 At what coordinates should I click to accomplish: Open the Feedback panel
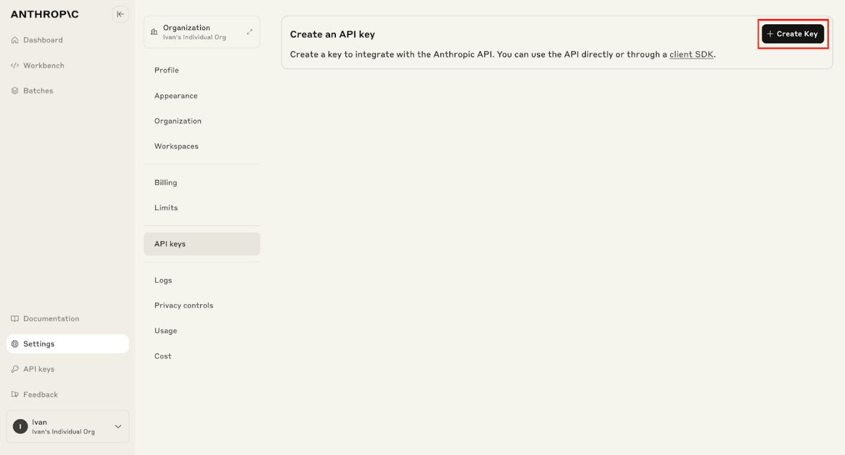40,394
